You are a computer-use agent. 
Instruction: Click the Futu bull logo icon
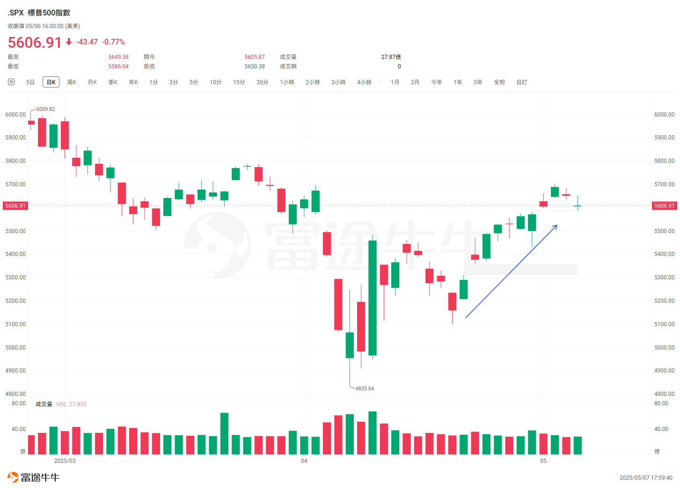(13, 477)
